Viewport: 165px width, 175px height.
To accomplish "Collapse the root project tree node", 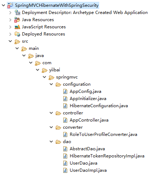I will click(3, 5).
